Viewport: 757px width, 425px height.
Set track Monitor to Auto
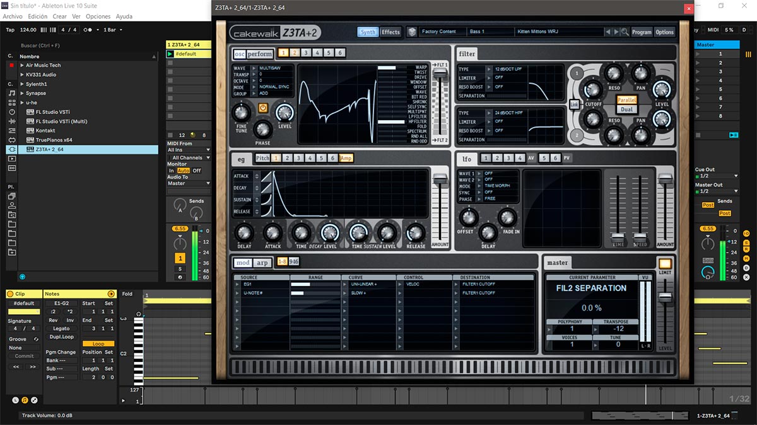[183, 171]
